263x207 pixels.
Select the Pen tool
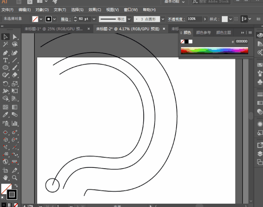tap(5, 53)
